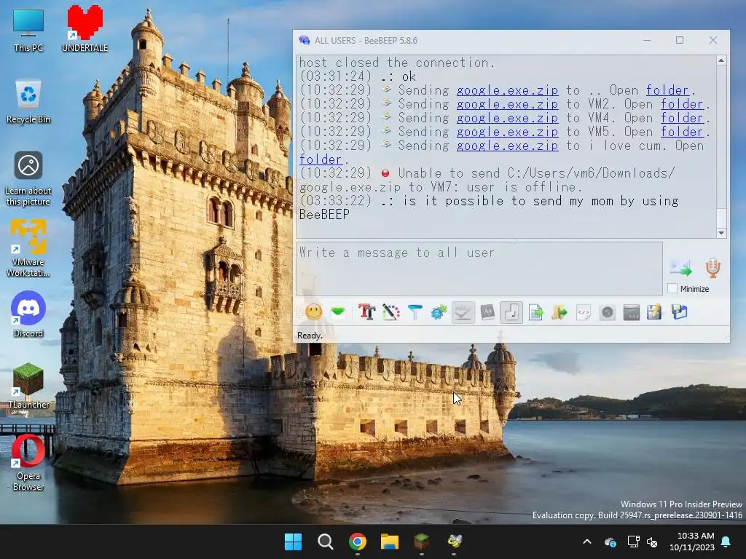Click the send file document icon
This screenshot has height=559, width=746.
535,312
